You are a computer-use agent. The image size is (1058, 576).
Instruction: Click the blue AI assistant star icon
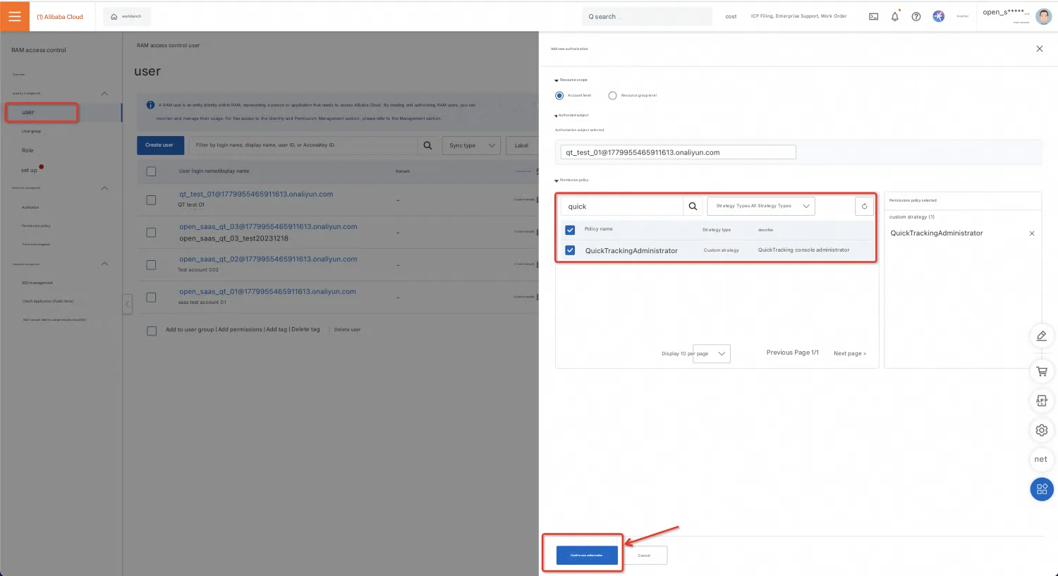pyautogui.click(x=938, y=16)
